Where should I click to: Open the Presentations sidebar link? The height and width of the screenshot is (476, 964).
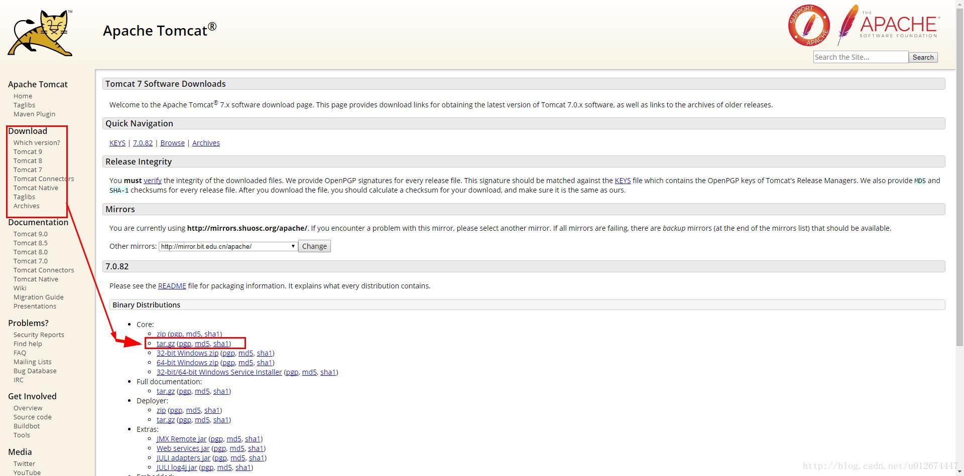(x=35, y=306)
